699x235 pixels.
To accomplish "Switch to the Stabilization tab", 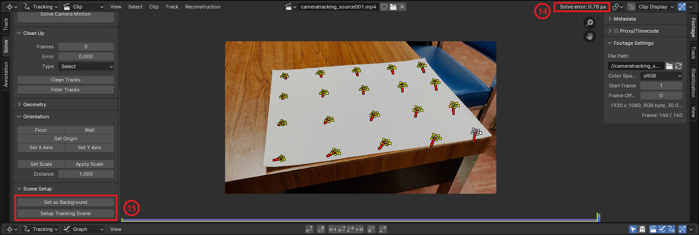I will [x=693, y=83].
